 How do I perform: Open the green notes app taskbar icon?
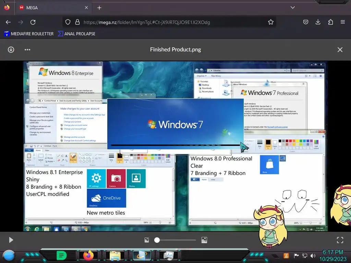(62, 255)
